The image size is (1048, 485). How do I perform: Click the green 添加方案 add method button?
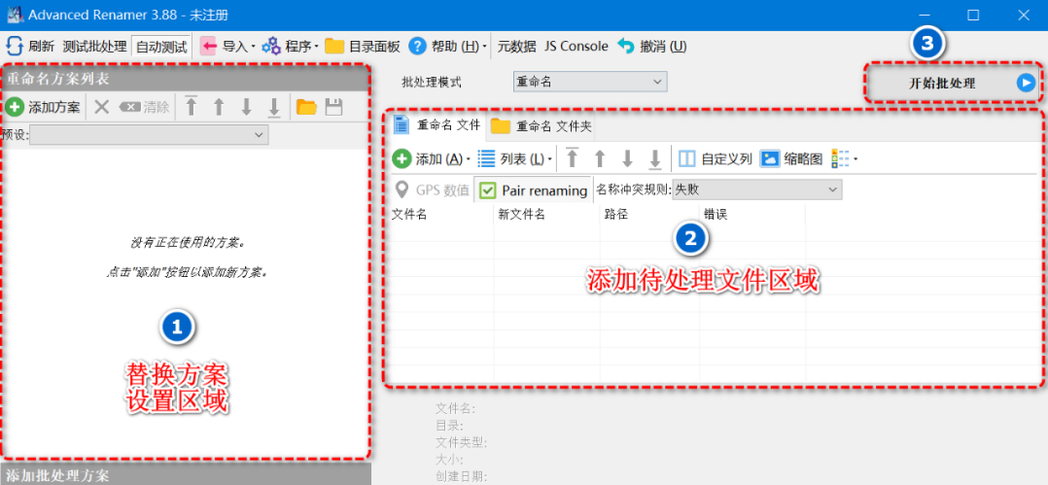43,107
